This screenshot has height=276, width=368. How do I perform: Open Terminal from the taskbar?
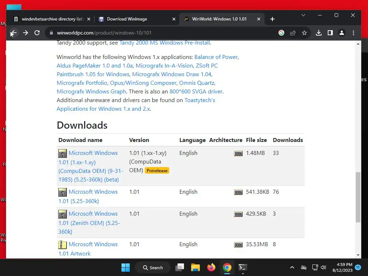243,267
